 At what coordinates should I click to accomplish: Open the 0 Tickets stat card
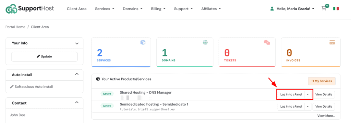[247, 52]
